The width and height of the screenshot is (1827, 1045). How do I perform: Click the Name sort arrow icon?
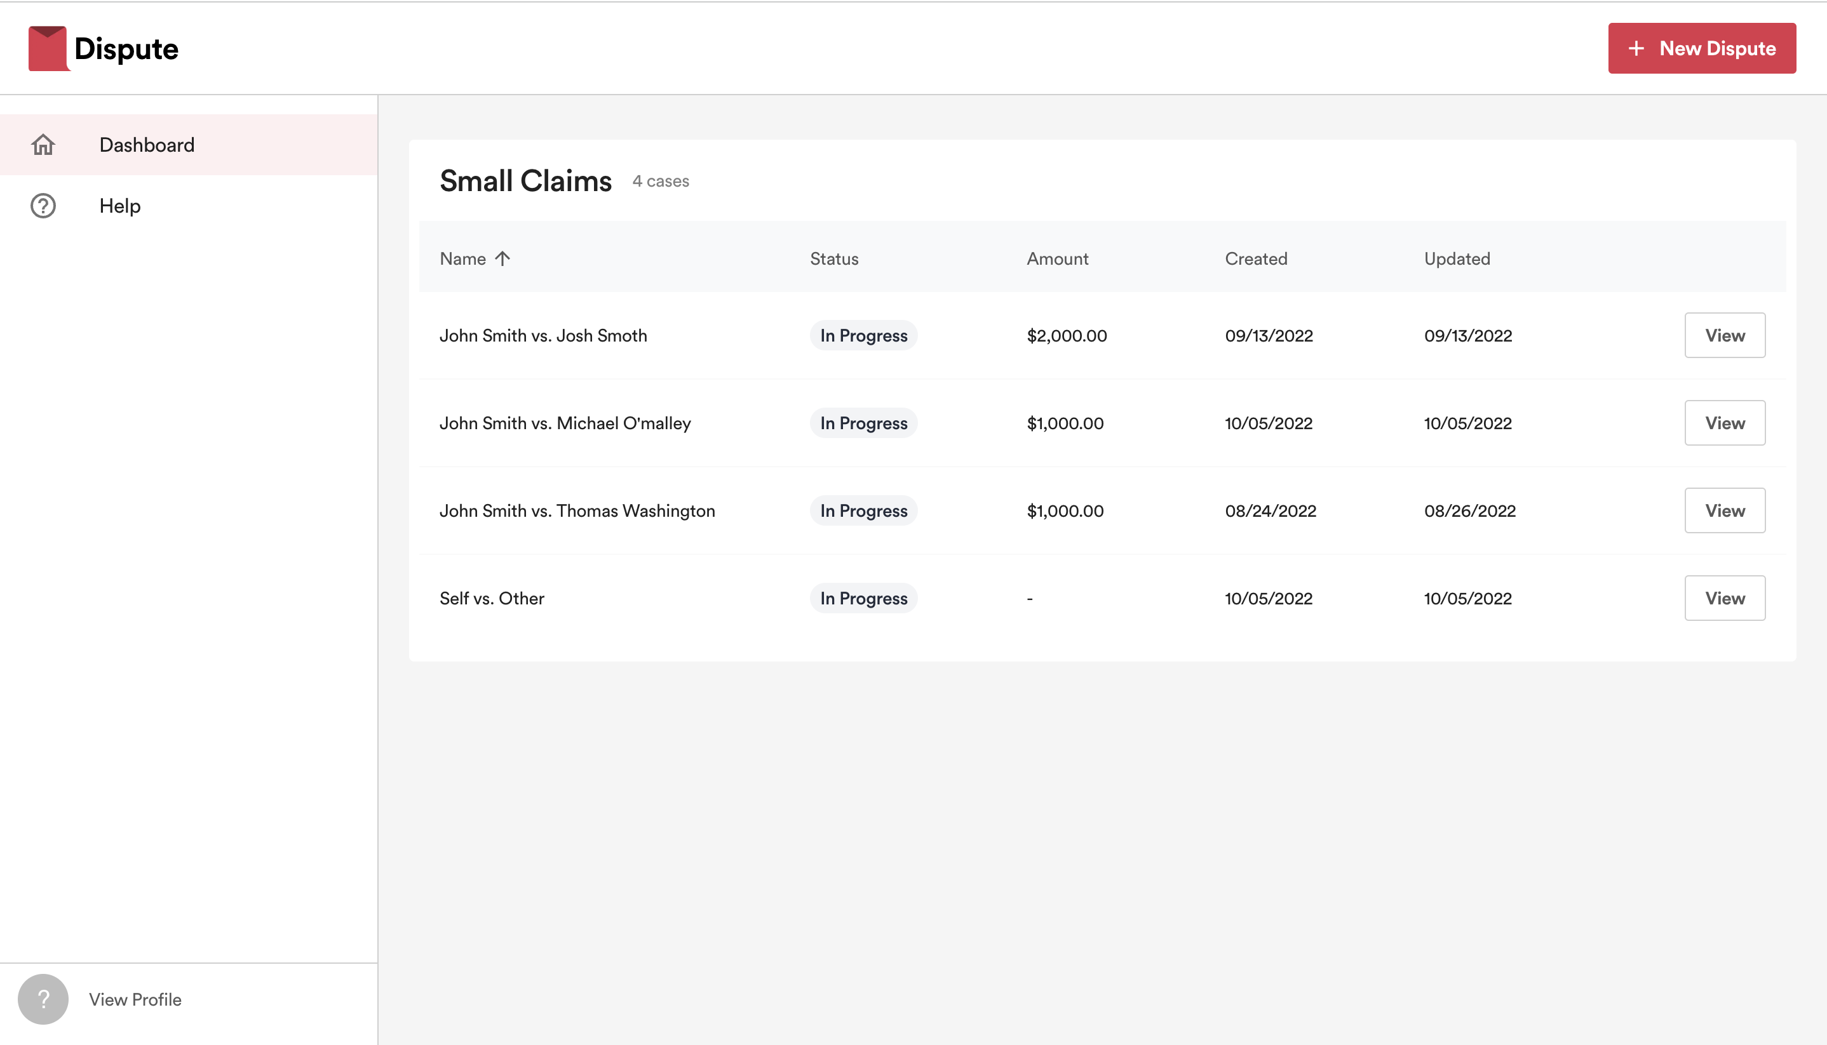[502, 258]
